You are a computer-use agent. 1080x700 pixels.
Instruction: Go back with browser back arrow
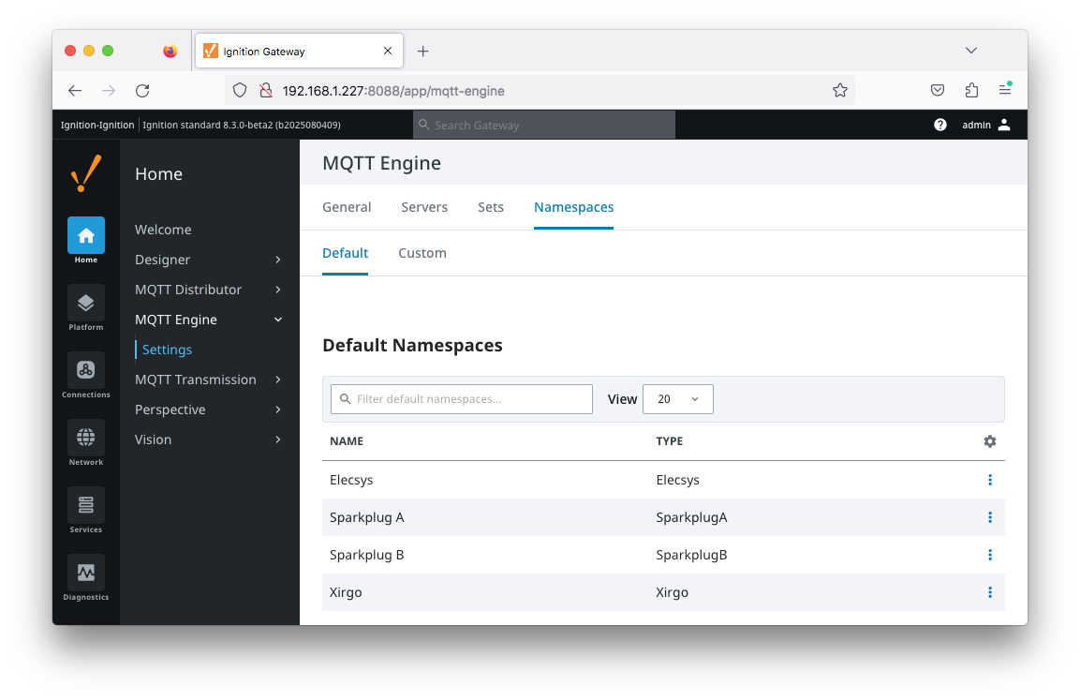75,91
